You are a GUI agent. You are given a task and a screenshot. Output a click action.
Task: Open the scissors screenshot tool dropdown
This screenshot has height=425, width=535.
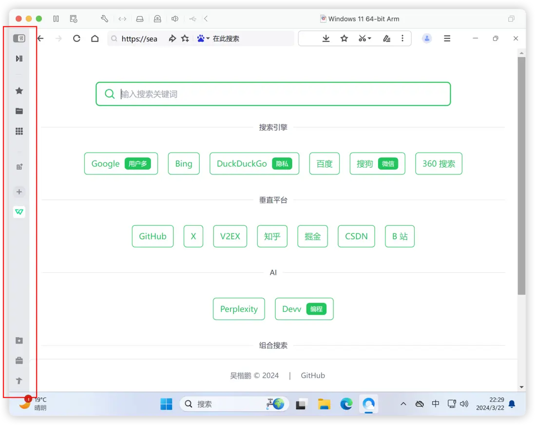pyautogui.click(x=364, y=39)
